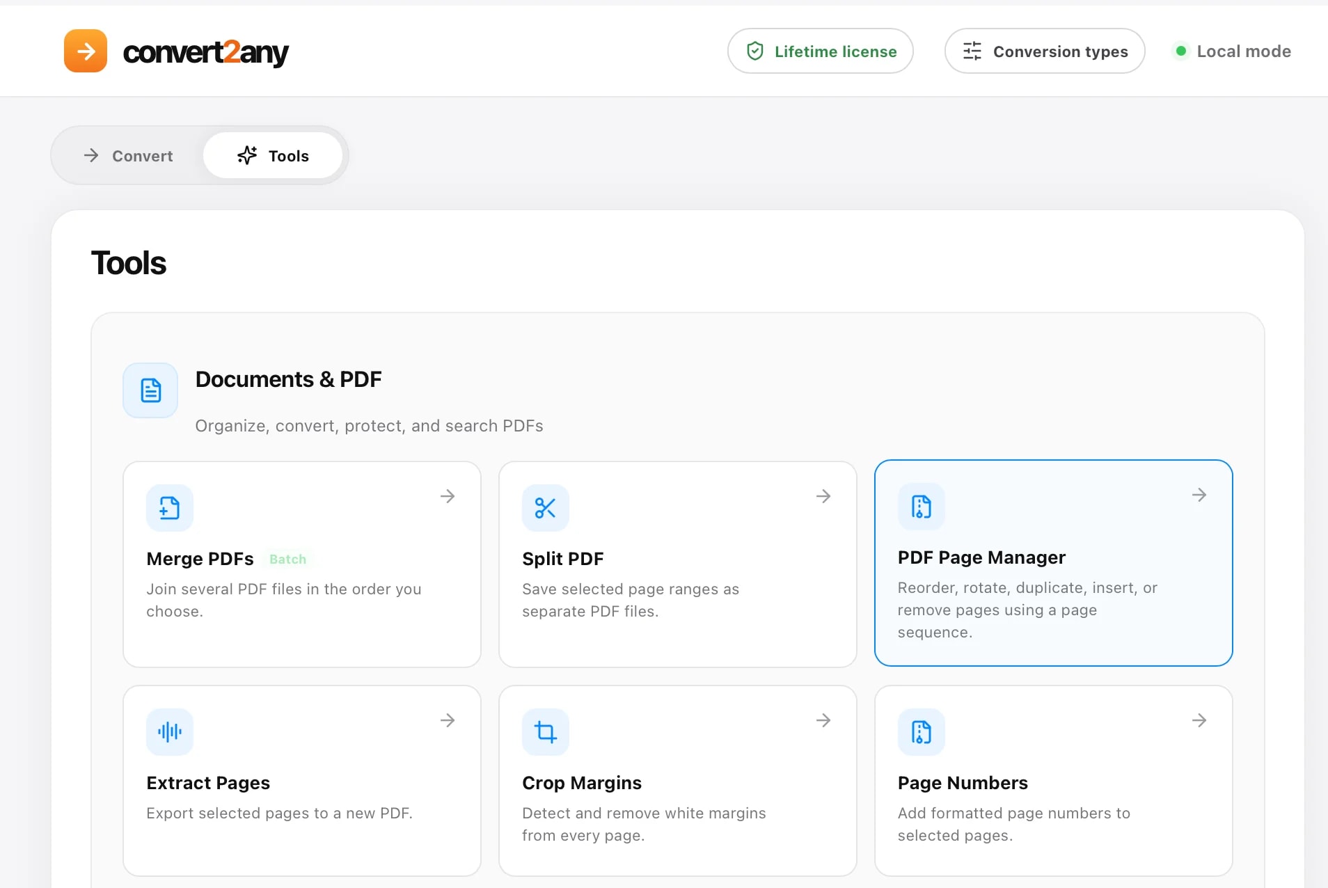Switch to the Convert tab
1328x888 pixels.
coord(129,156)
